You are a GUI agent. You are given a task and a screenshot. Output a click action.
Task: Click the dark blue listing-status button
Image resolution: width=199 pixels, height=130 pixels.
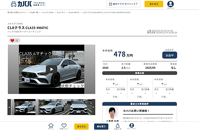coord(169,55)
